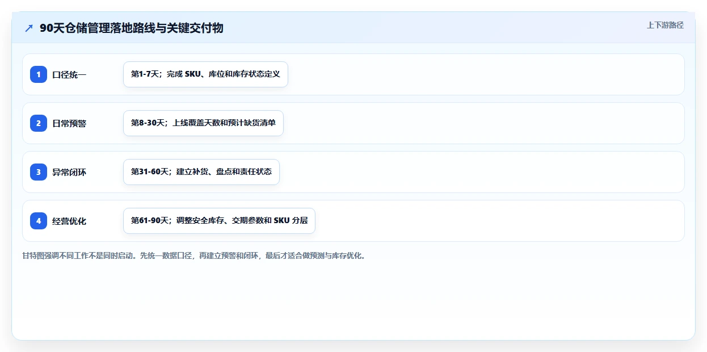This screenshot has width=707, height=352.
Task: Click the arrow icon beside the roadmap title
Action: [29, 28]
